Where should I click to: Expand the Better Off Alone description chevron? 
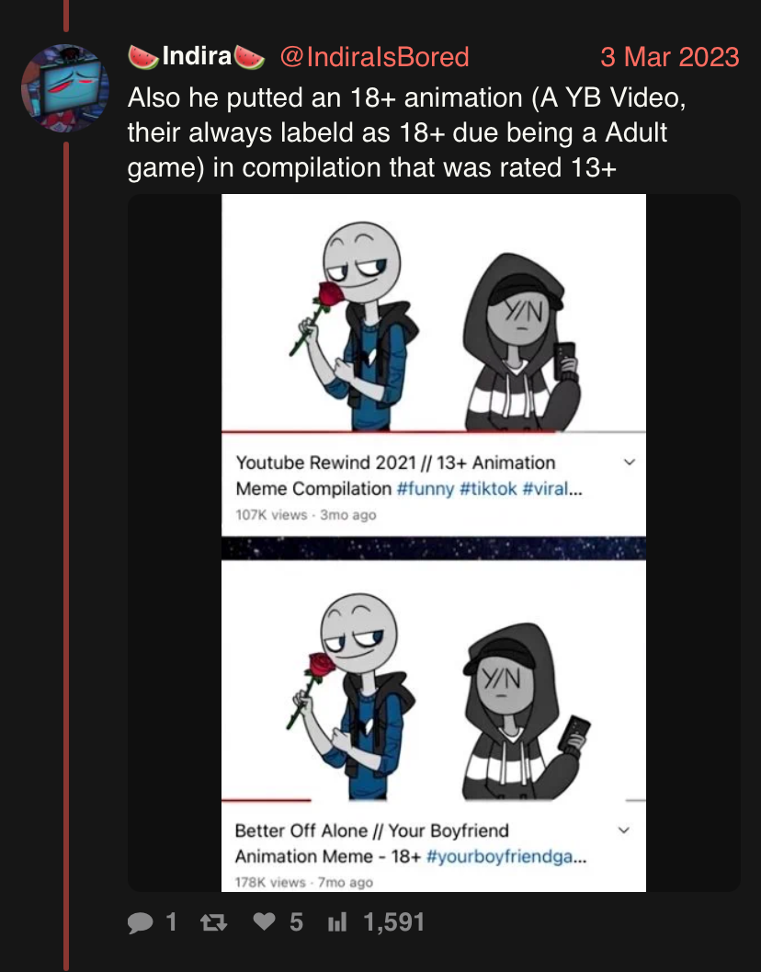(624, 830)
